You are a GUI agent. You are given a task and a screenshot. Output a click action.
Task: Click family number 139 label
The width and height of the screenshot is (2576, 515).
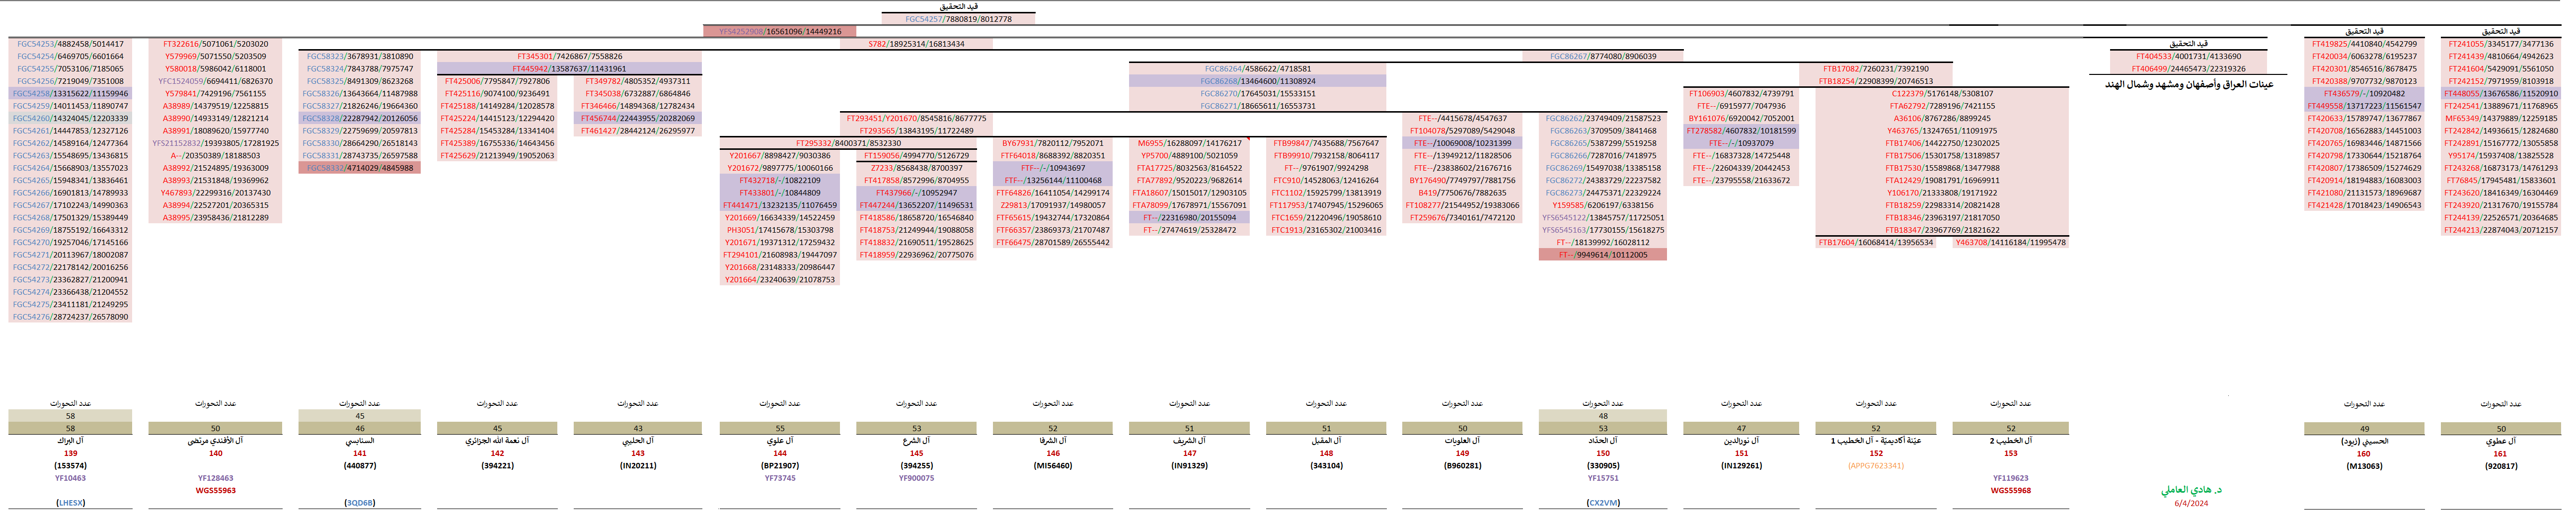[x=70, y=454]
